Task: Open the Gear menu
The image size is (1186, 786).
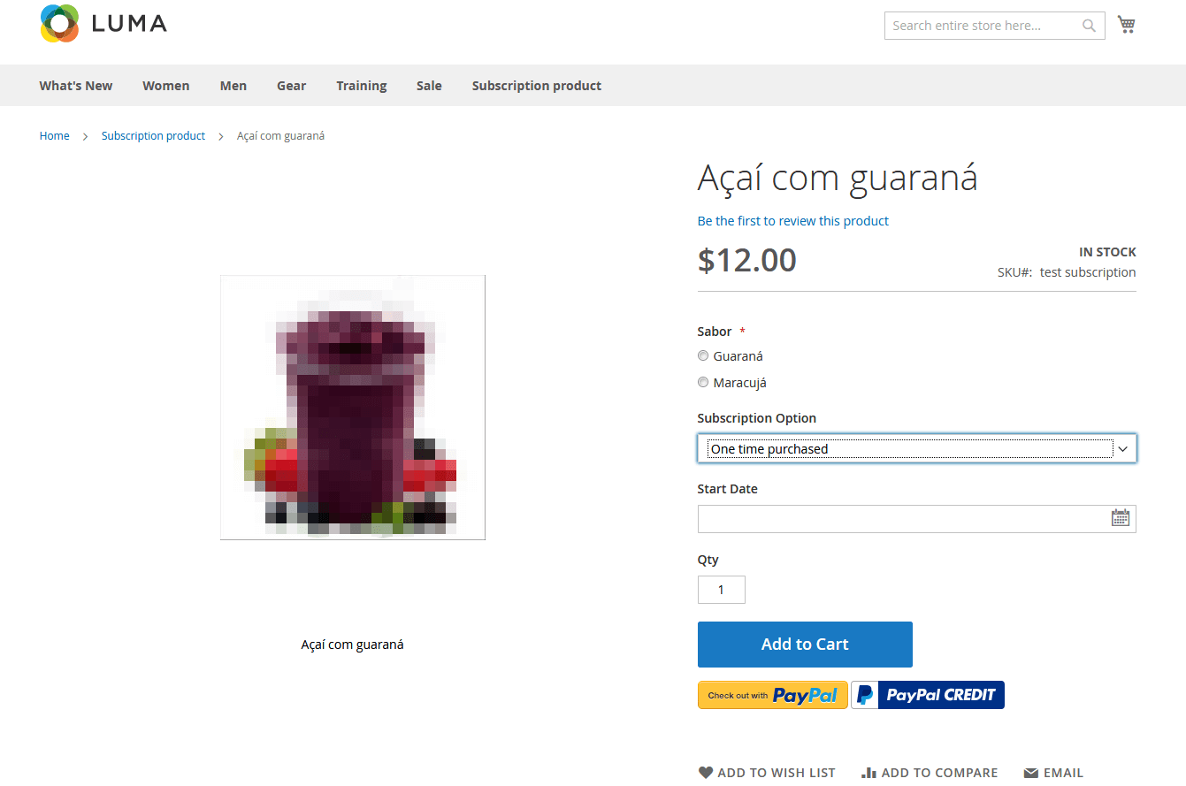Action: pyautogui.click(x=291, y=86)
